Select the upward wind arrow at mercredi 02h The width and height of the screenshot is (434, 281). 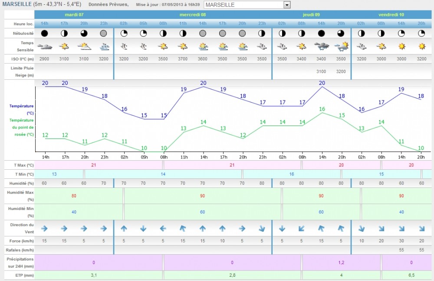tap(124, 229)
